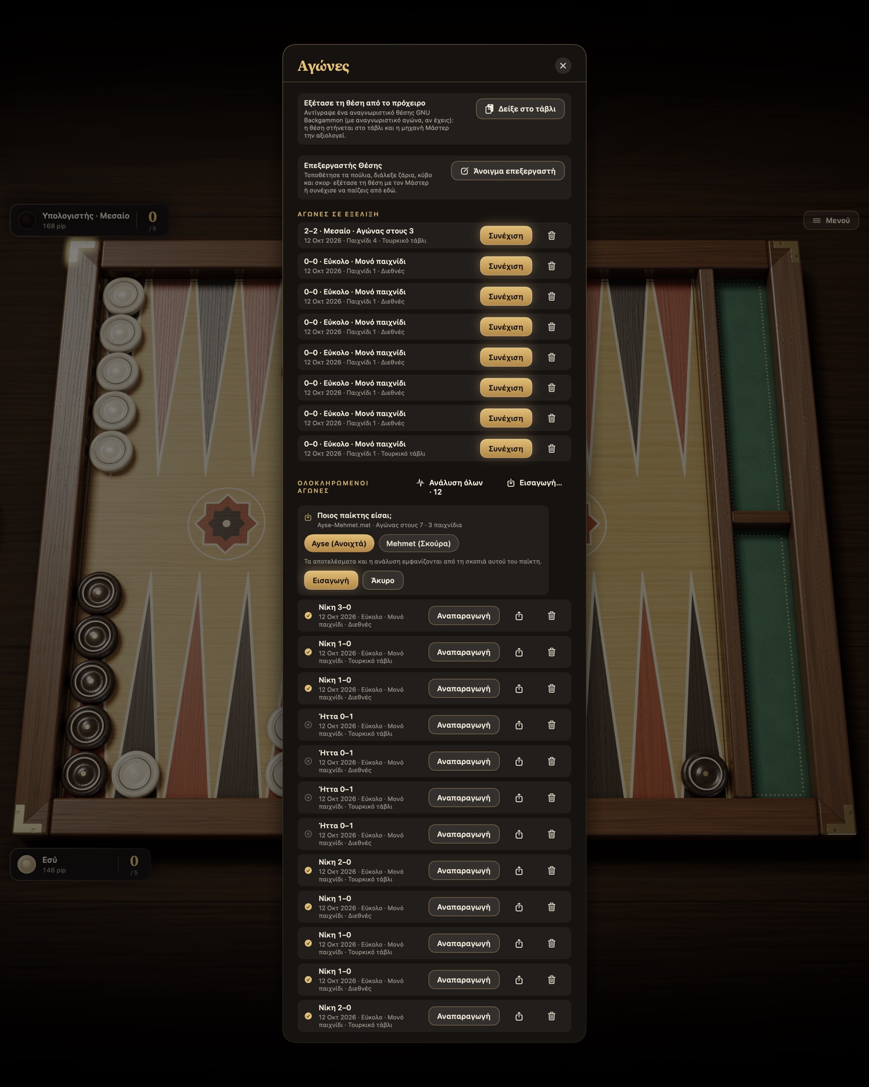869x1087 pixels.
Task: Delete the Νίκη 3–0 completed match
Action: tap(551, 616)
